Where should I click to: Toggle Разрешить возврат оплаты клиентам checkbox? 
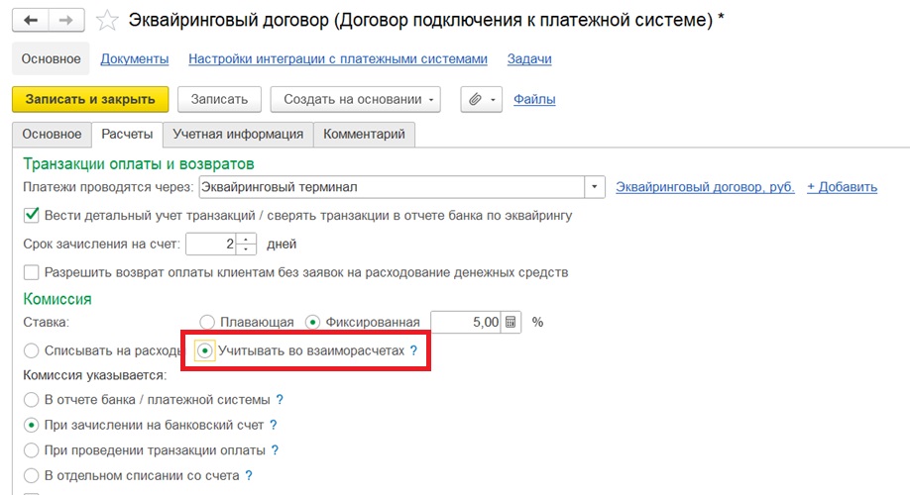tap(31, 272)
